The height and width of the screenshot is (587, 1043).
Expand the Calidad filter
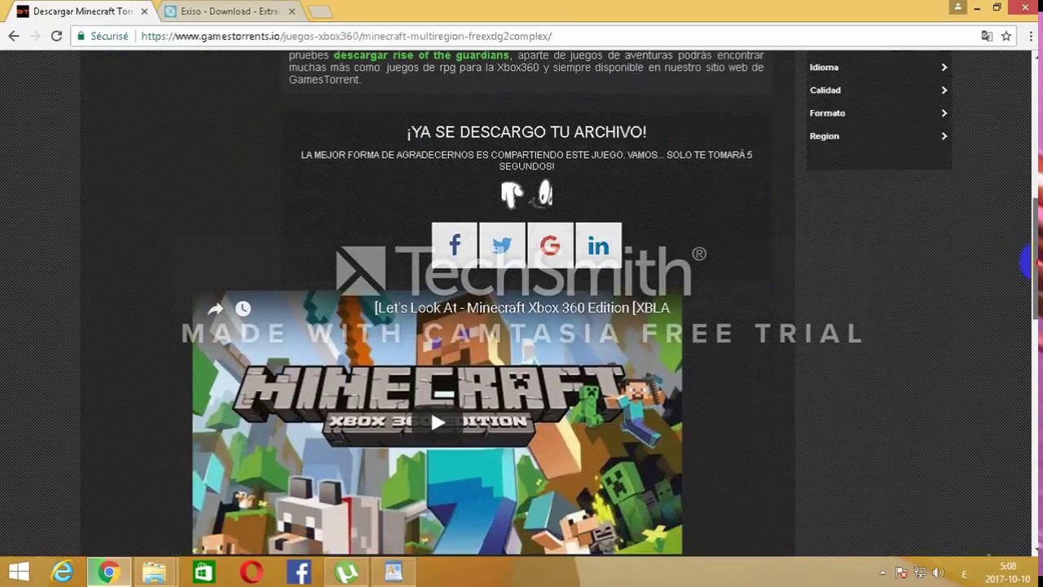(x=878, y=90)
